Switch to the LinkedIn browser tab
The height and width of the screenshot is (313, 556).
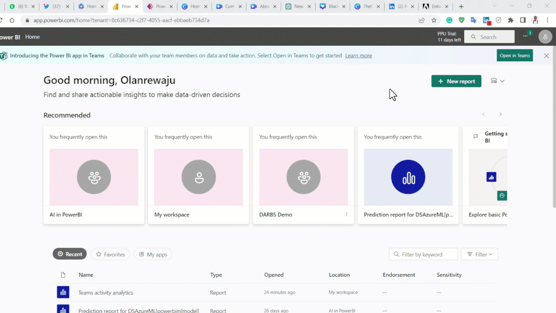pos(401,6)
